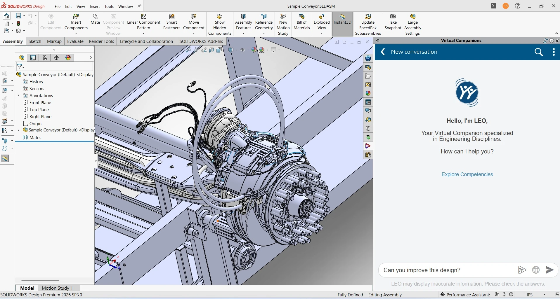Viewport: 560px width, 299px height.
Task: Click the user account avatar
Action: (506, 6)
